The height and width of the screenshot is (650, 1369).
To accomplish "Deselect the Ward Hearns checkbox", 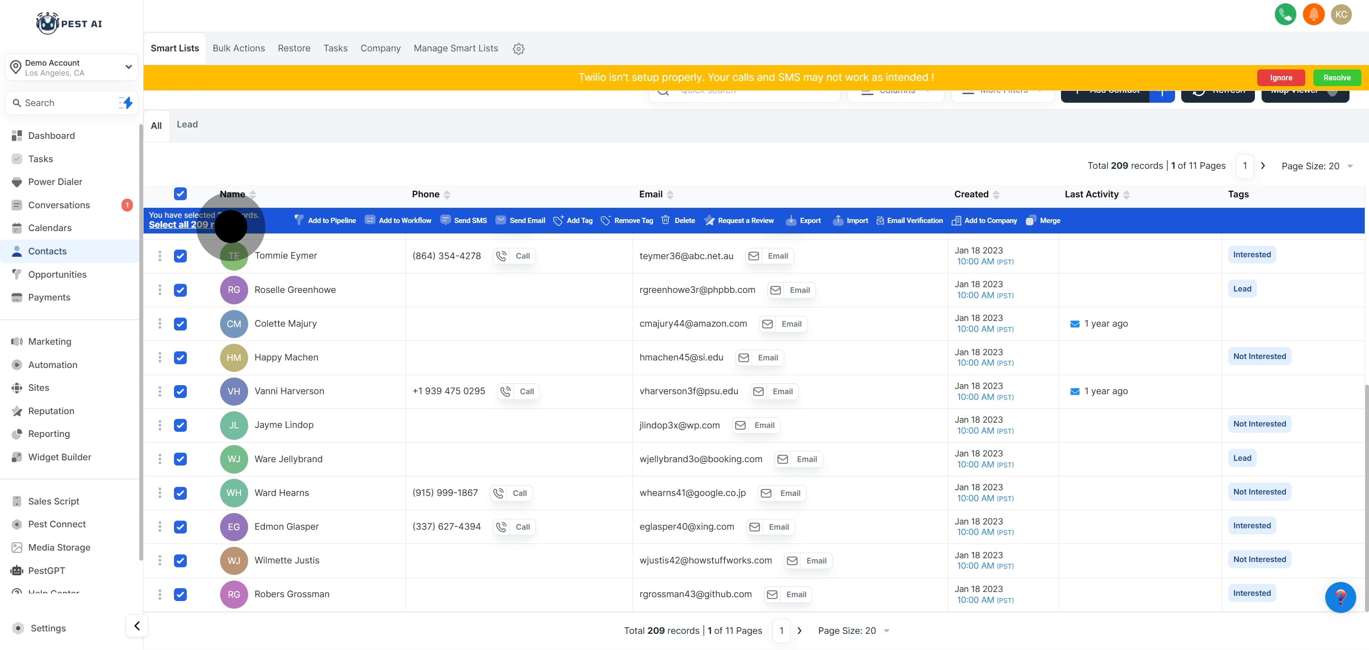I will click(x=180, y=493).
